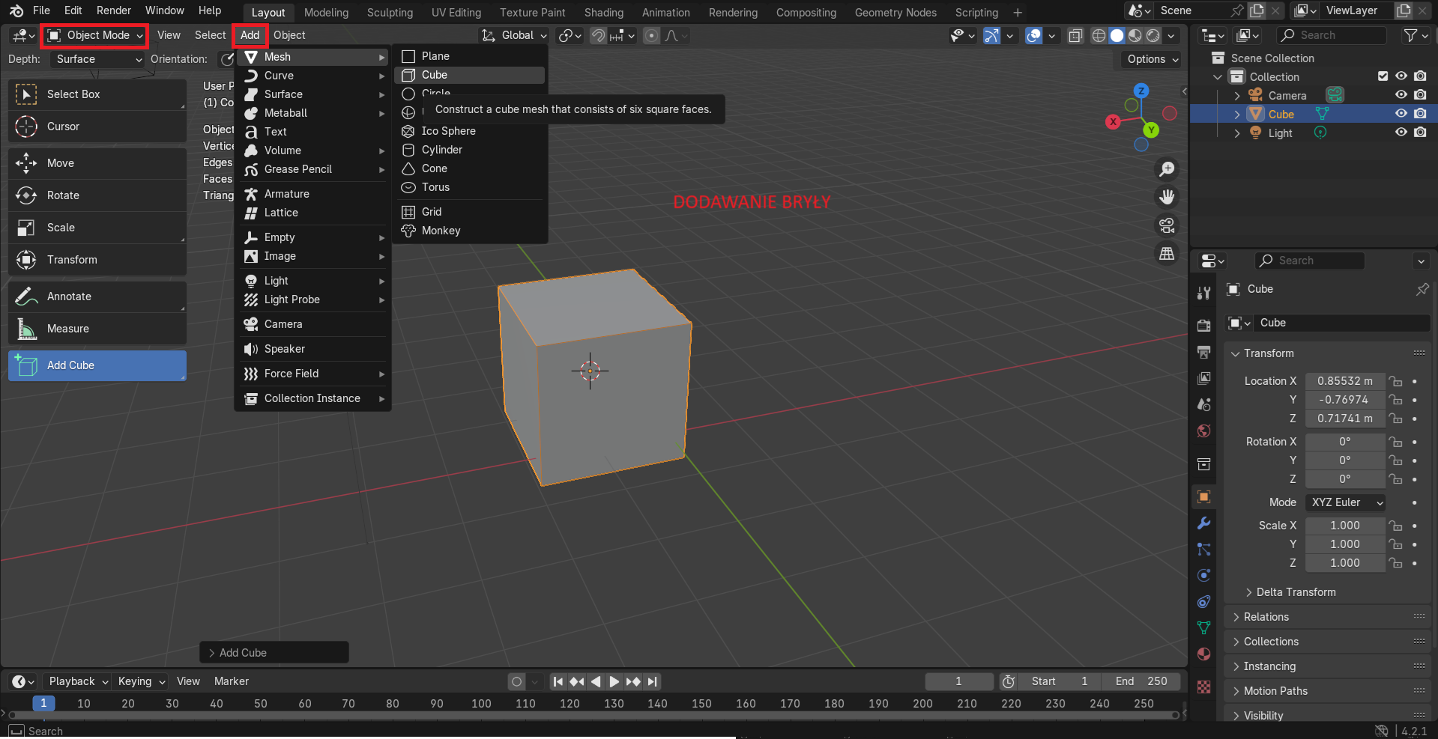This screenshot has height=739, width=1438.
Task: Toggle X-ray view icon
Action: [x=1075, y=35]
